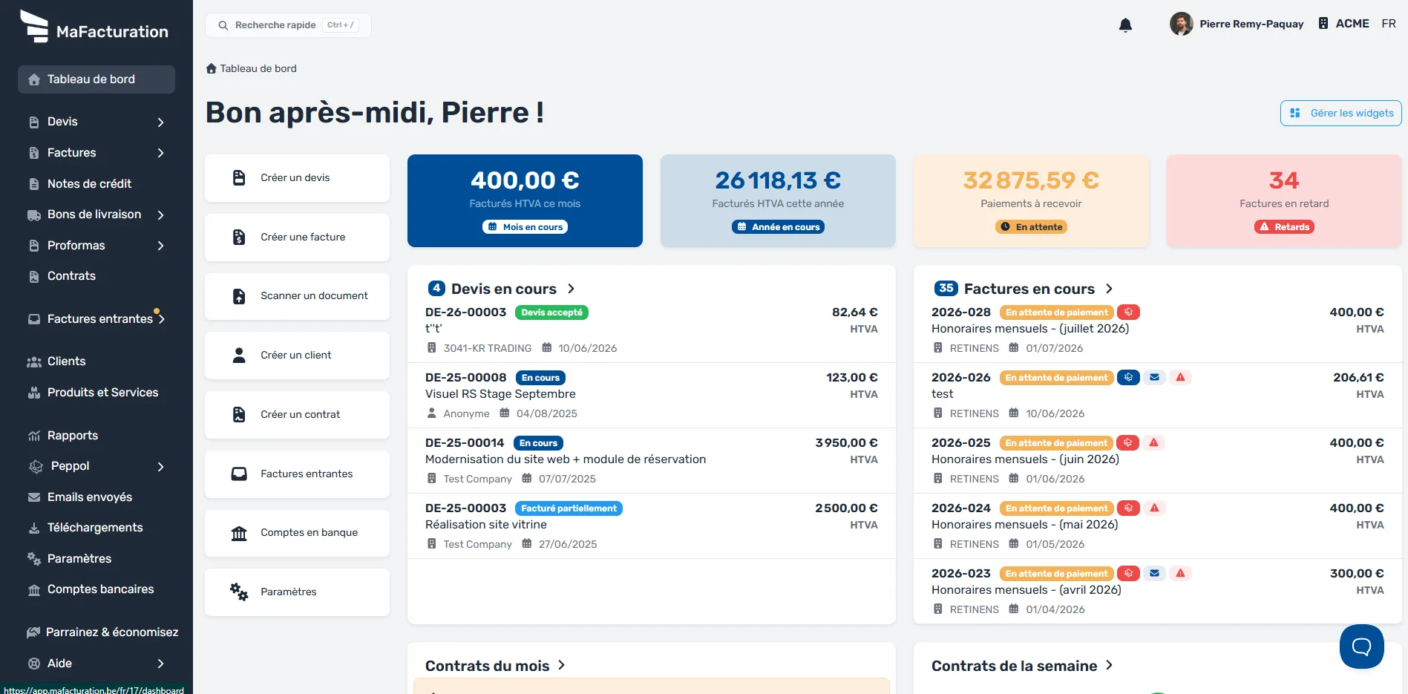Click the Mois en cours badge
1408x694 pixels.
point(525,227)
